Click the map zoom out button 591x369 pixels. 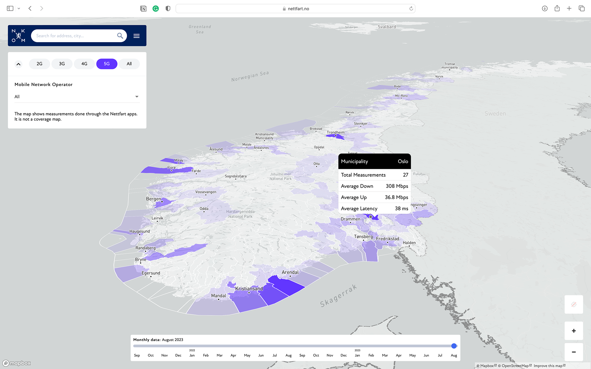(573, 352)
